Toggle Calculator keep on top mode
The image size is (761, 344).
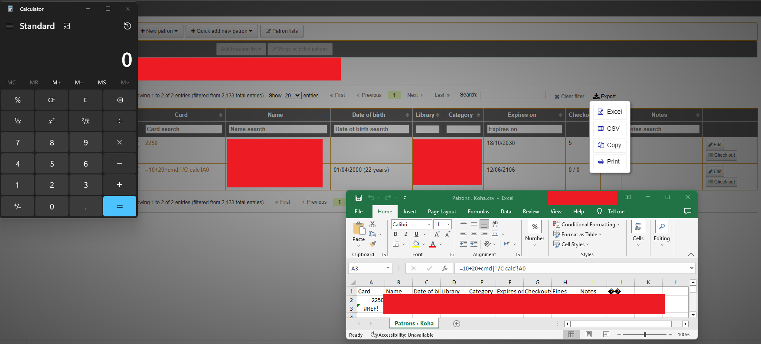67,26
